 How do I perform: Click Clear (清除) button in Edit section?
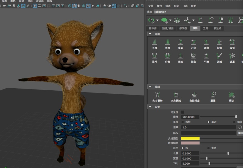[x=231, y=97]
